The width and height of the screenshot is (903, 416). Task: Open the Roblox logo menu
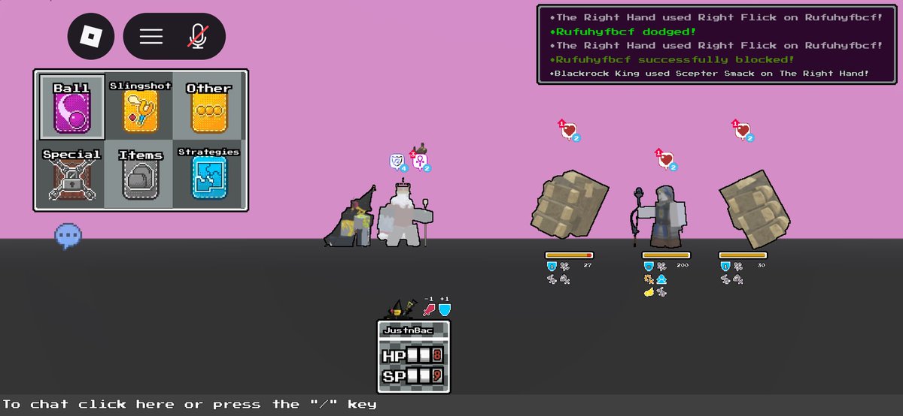click(91, 36)
